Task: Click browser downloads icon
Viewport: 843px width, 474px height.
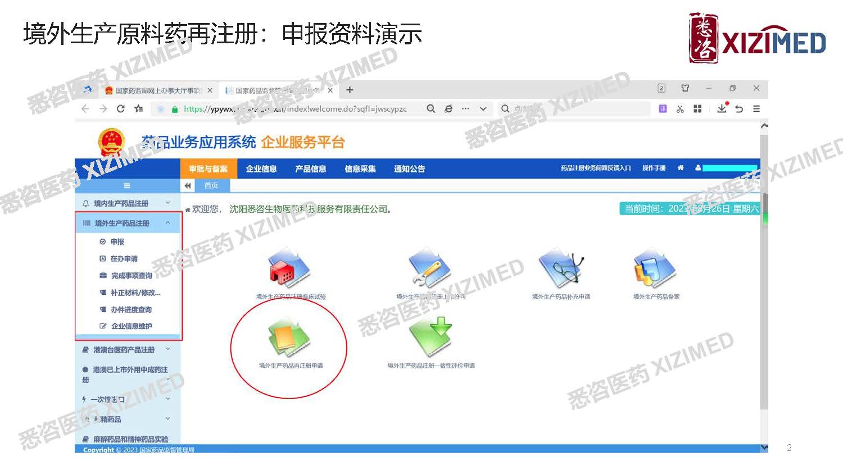Action: [722, 109]
